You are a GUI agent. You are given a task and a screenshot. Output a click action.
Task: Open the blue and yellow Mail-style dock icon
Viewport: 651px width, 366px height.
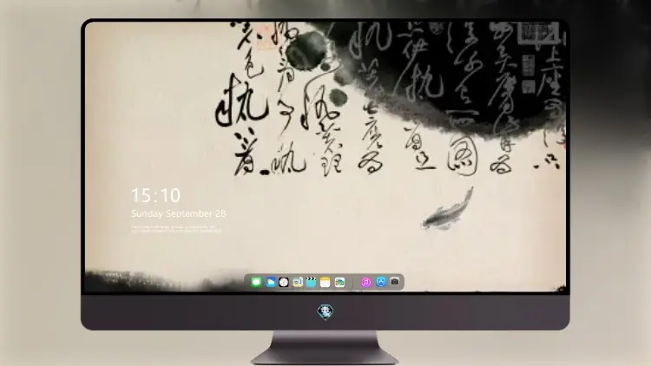point(297,282)
